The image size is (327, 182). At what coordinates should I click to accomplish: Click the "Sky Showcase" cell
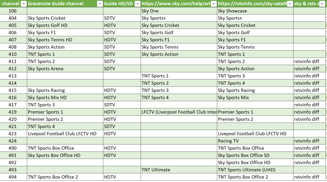(x=232, y=11)
